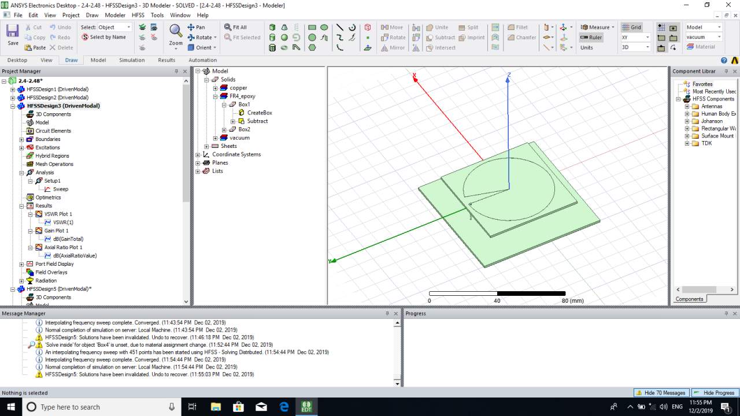Viewport: 740px width, 416px height.
Task: Open the HFSS menu
Action: 138,15
